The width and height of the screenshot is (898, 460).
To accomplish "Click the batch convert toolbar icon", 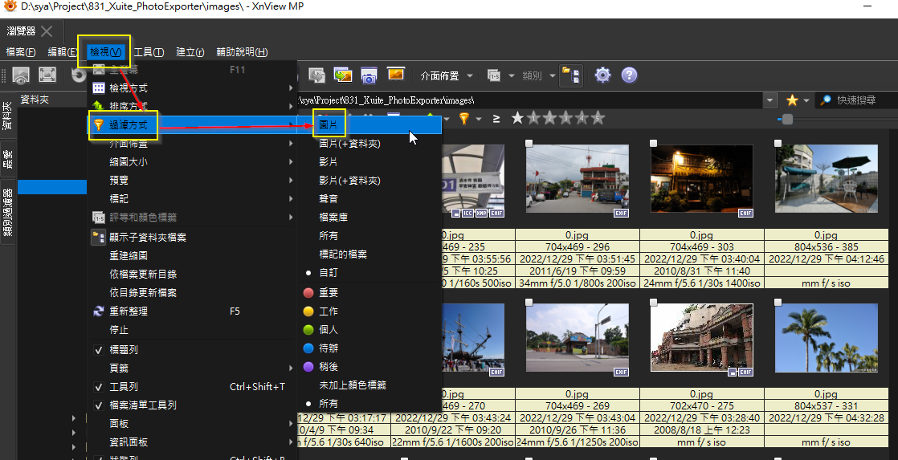I will (x=342, y=75).
